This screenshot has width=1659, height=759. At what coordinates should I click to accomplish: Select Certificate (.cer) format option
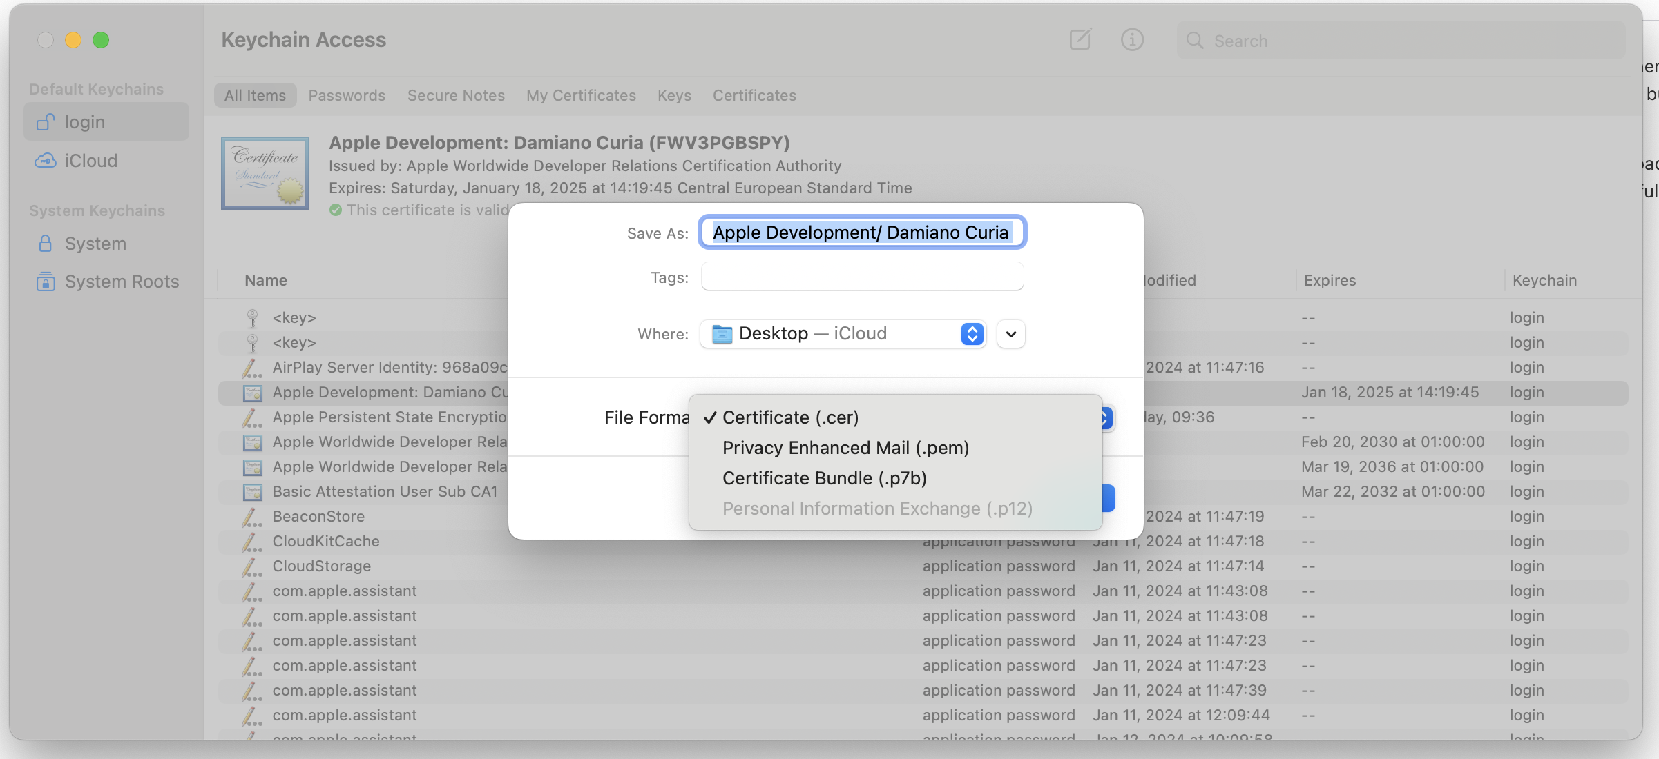(x=790, y=417)
